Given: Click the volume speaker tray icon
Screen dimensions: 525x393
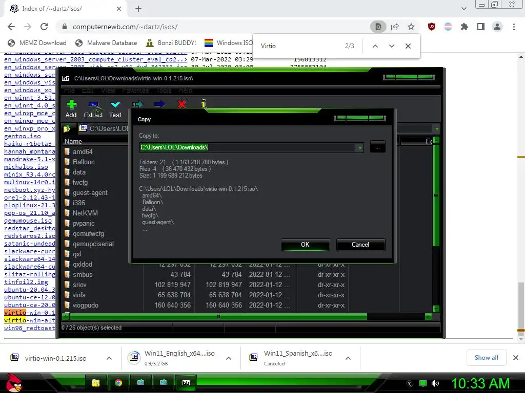Looking at the screenshot, I should click(435, 383).
